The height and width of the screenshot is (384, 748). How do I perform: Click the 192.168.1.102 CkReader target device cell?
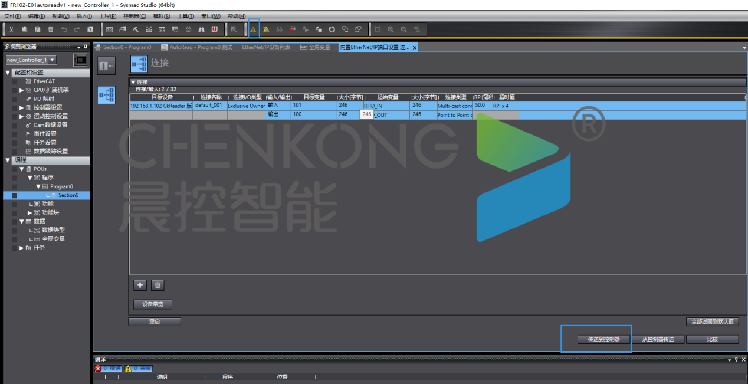(x=161, y=106)
